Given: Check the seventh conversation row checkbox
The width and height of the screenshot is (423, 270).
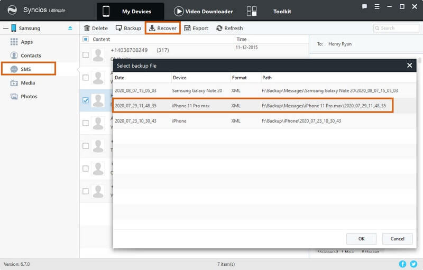Looking at the screenshot, I should pos(86,191).
